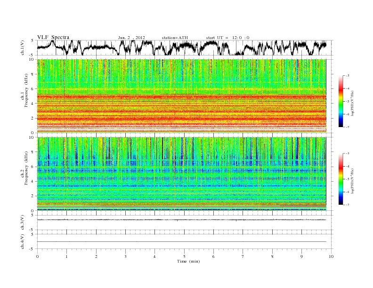Click the "ch.4(V)" axis label

[x=23, y=241]
